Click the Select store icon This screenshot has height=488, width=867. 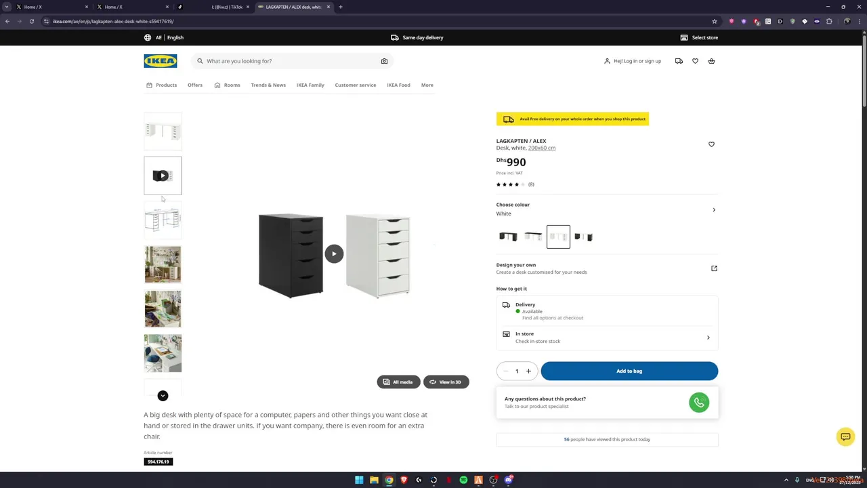(x=684, y=38)
